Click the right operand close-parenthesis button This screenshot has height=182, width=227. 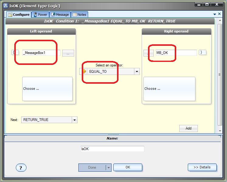click(202, 52)
